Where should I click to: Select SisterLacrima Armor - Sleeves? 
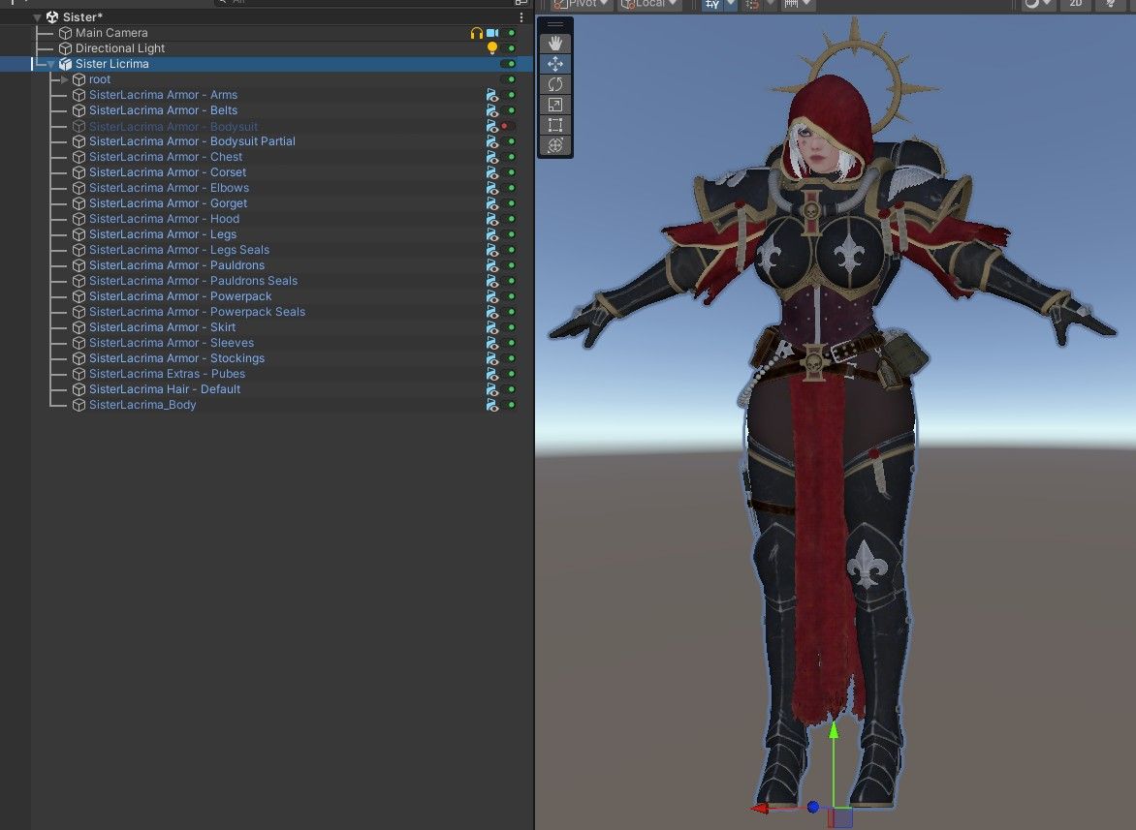(171, 342)
